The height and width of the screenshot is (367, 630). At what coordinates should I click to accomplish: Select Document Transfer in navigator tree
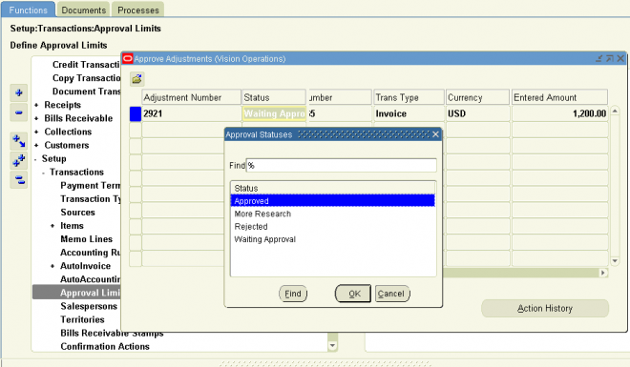pyautogui.click(x=86, y=92)
